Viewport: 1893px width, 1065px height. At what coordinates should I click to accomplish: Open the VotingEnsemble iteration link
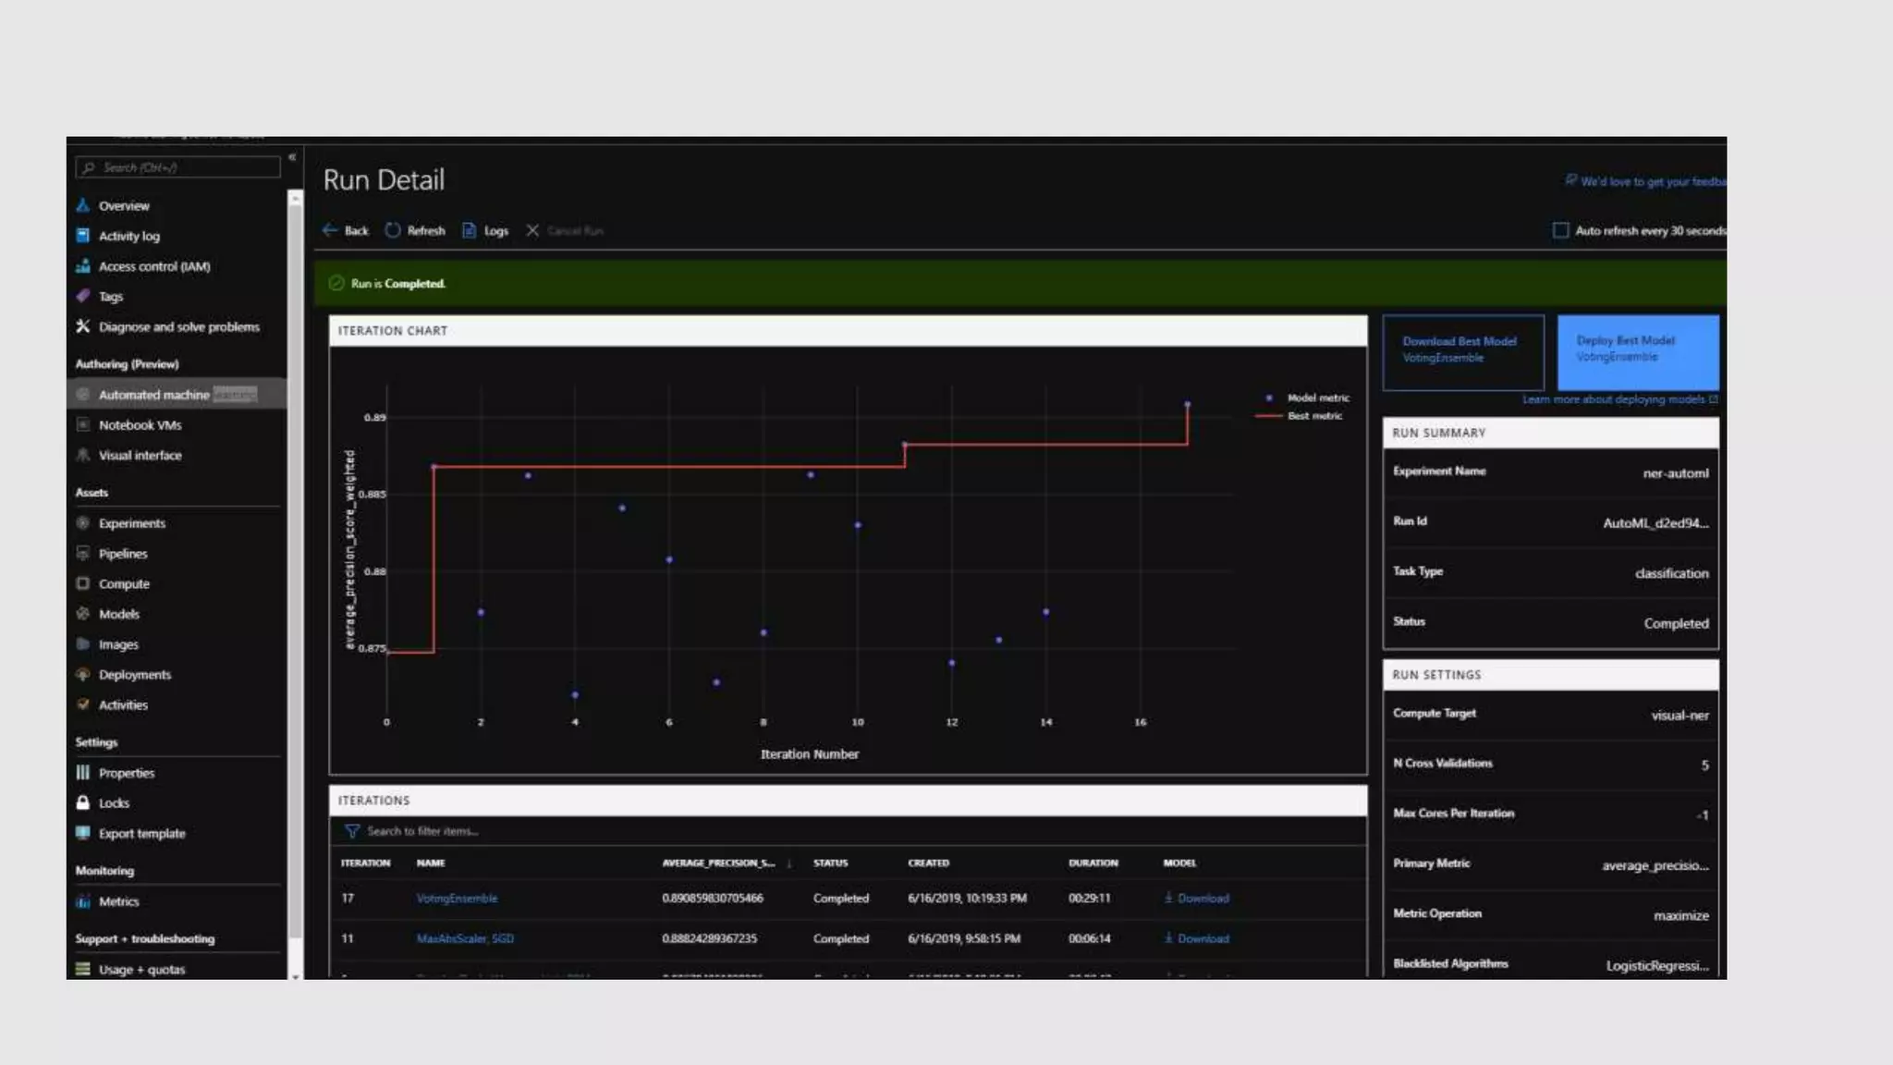[x=457, y=899]
